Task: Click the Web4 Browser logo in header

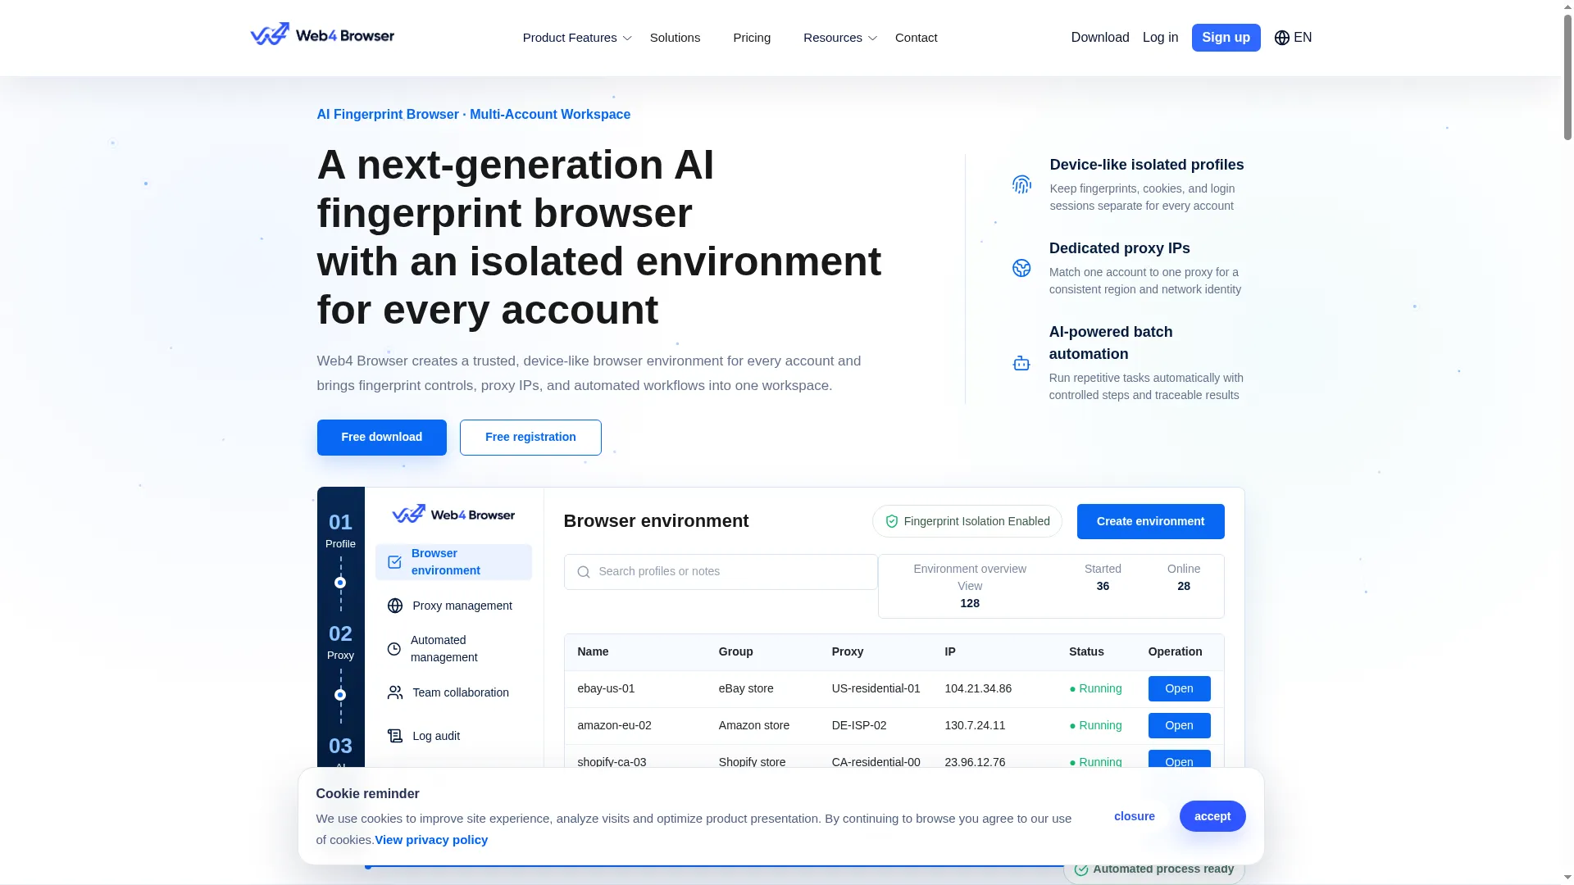Action: click(322, 34)
